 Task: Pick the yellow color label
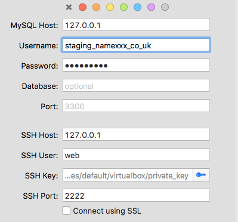[x=110, y=7]
